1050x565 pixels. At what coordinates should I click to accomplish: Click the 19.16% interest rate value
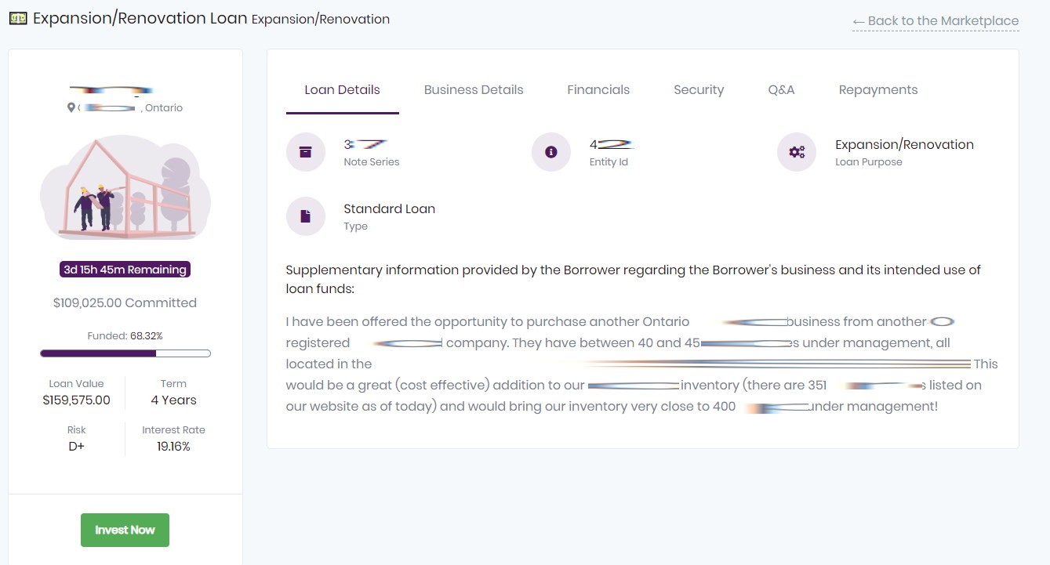pos(173,447)
